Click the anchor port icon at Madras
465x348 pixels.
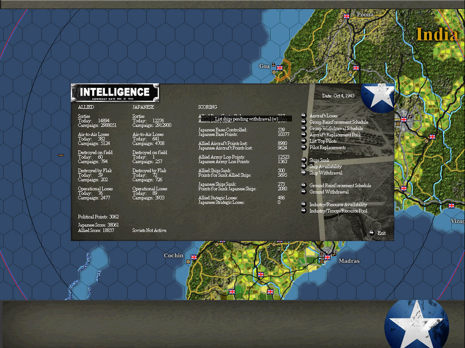click(321, 254)
